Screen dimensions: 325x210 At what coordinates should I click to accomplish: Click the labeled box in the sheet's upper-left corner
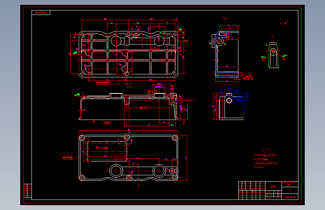[x=41, y=13]
